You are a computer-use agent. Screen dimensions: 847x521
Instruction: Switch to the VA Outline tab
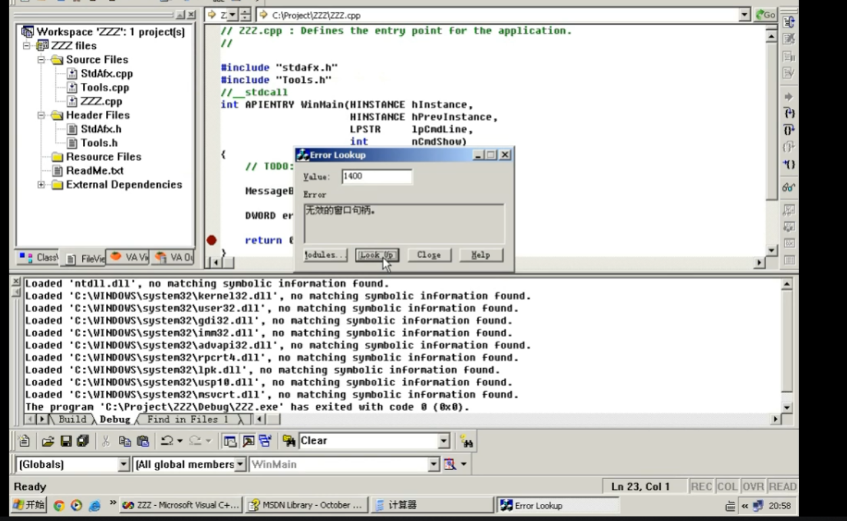click(x=173, y=258)
